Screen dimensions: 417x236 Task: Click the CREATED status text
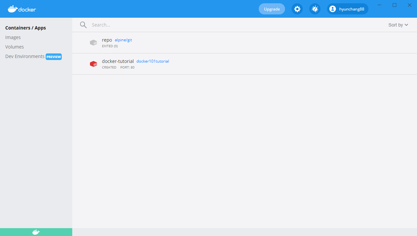pyautogui.click(x=109, y=68)
